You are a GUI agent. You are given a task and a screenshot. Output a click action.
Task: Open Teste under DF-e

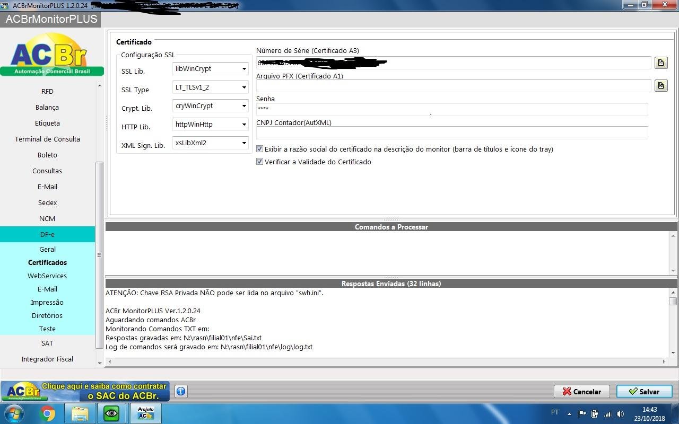click(47, 329)
